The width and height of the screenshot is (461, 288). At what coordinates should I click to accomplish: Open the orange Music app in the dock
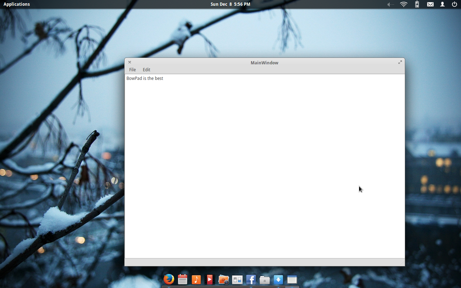196,279
